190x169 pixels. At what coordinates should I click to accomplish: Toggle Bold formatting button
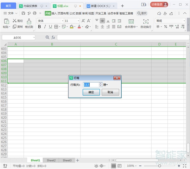click(40, 27)
